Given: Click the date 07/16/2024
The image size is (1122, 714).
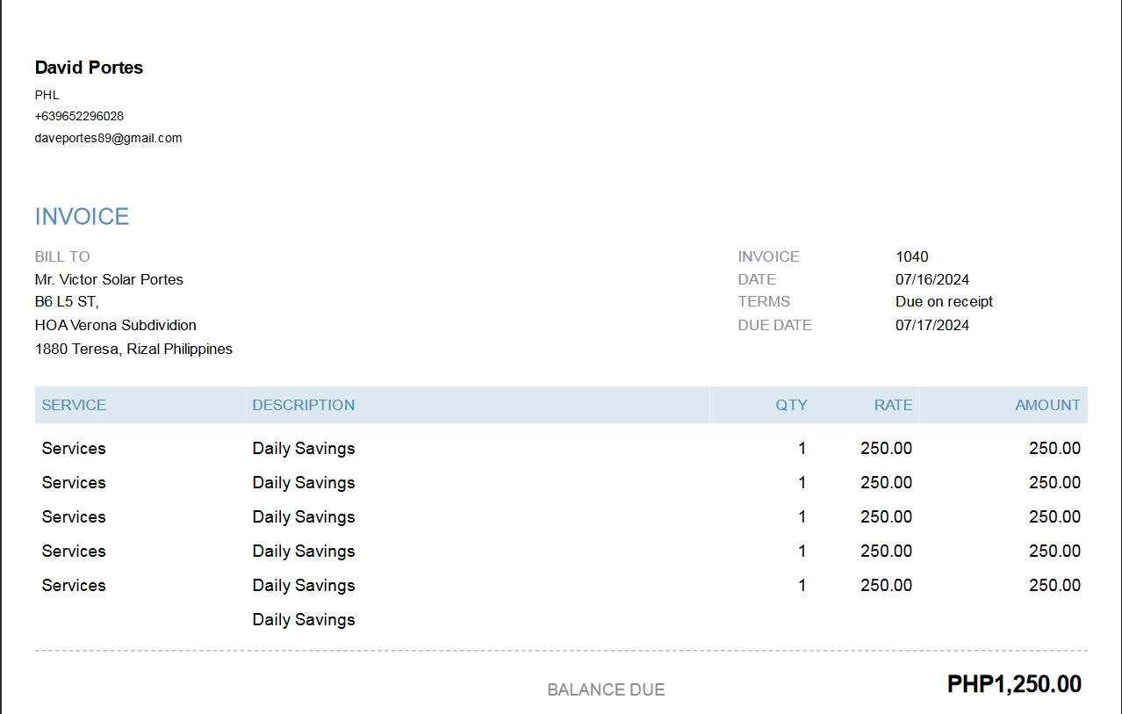Looking at the screenshot, I should click(932, 279).
